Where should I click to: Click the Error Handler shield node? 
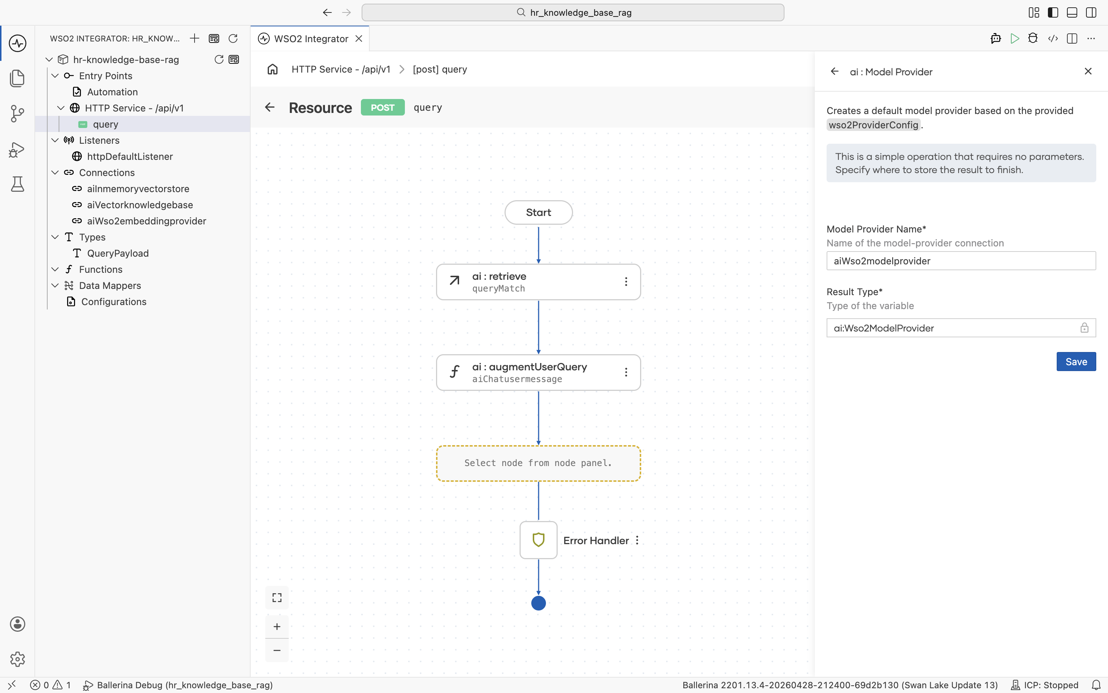(539, 540)
